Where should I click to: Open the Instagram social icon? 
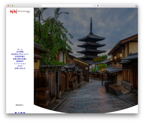point(19,113)
